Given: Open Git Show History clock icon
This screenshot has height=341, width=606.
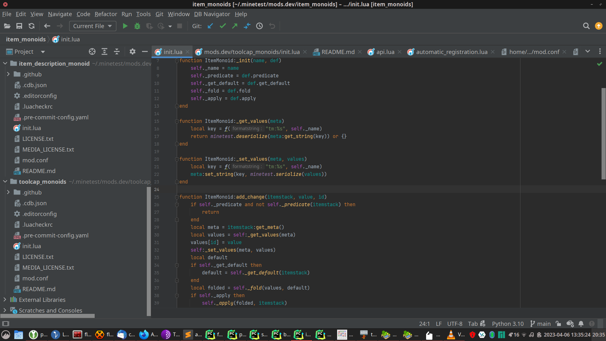Looking at the screenshot, I should click(x=259, y=26).
